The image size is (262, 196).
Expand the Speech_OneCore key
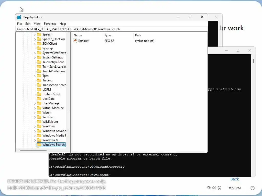point(35,39)
